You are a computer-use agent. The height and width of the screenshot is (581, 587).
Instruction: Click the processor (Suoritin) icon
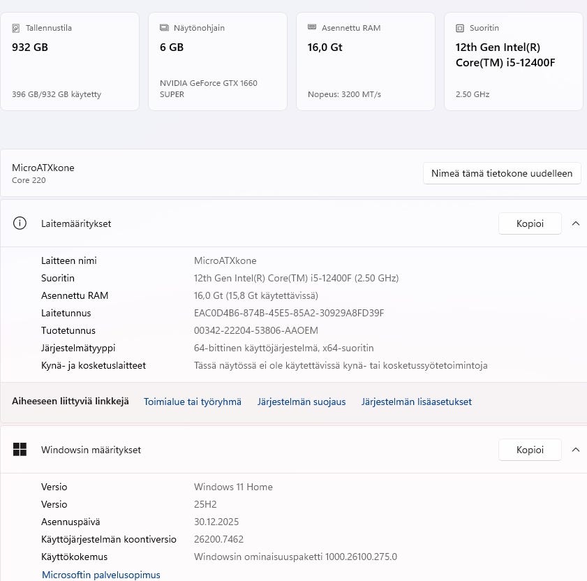pos(460,29)
